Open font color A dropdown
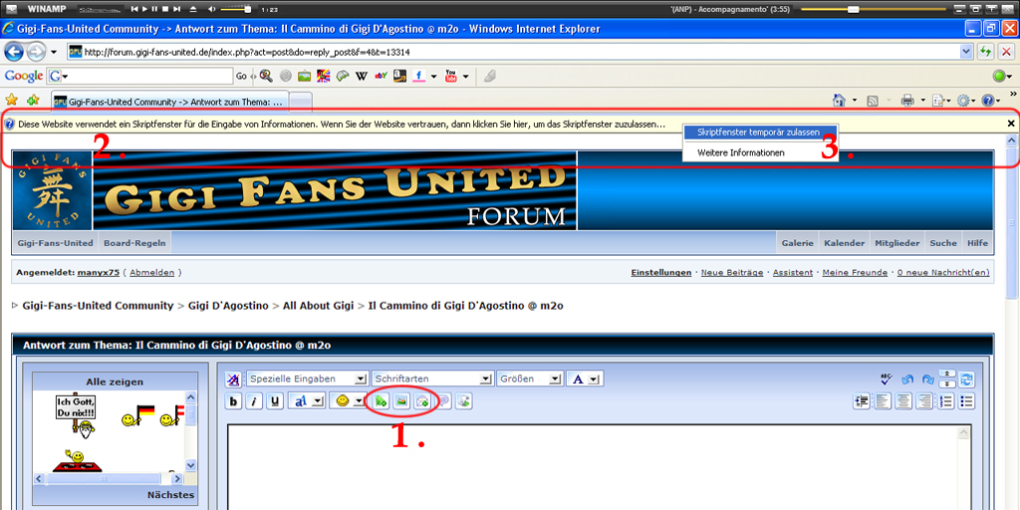The height and width of the screenshot is (510, 1020). pos(586,379)
